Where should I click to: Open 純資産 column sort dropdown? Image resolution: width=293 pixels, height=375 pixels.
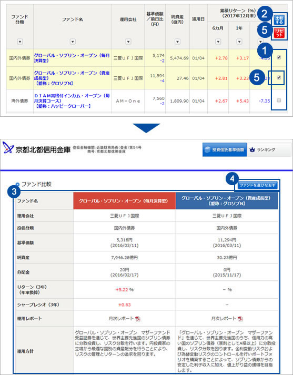[177, 42]
